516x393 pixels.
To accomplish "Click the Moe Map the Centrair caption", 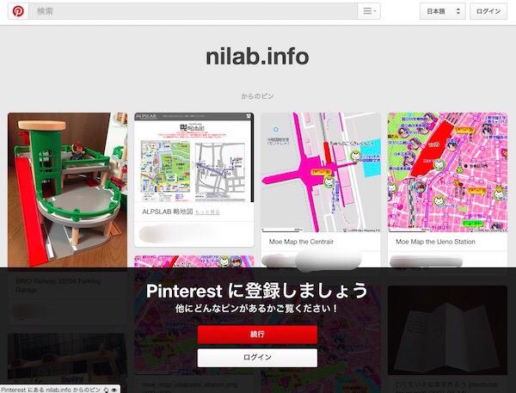I will click(301, 242).
